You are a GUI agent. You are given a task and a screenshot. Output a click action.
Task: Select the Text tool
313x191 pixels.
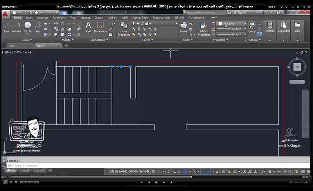pyautogui.click(x=88, y=27)
